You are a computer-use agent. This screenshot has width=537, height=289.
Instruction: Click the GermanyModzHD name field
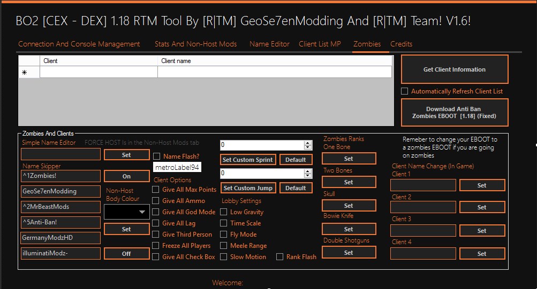pyautogui.click(x=60, y=238)
